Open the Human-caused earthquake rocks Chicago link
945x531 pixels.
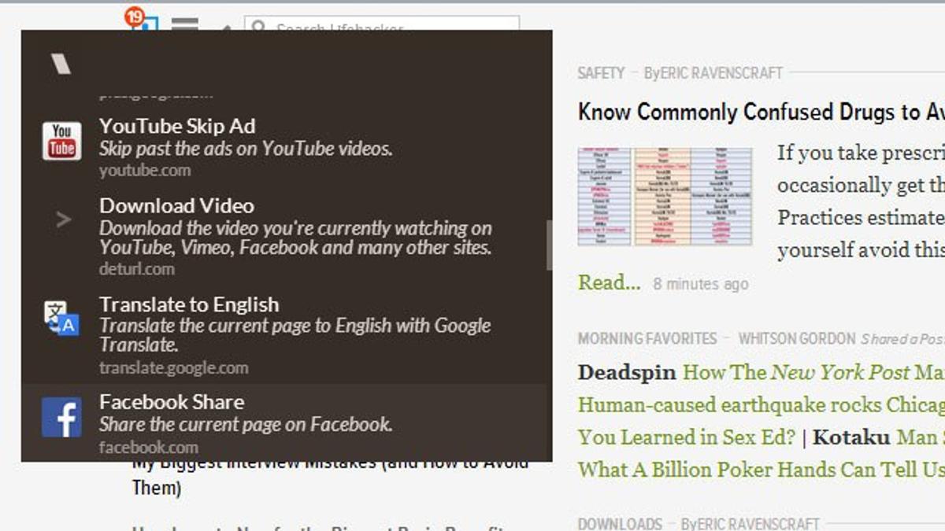(762, 405)
